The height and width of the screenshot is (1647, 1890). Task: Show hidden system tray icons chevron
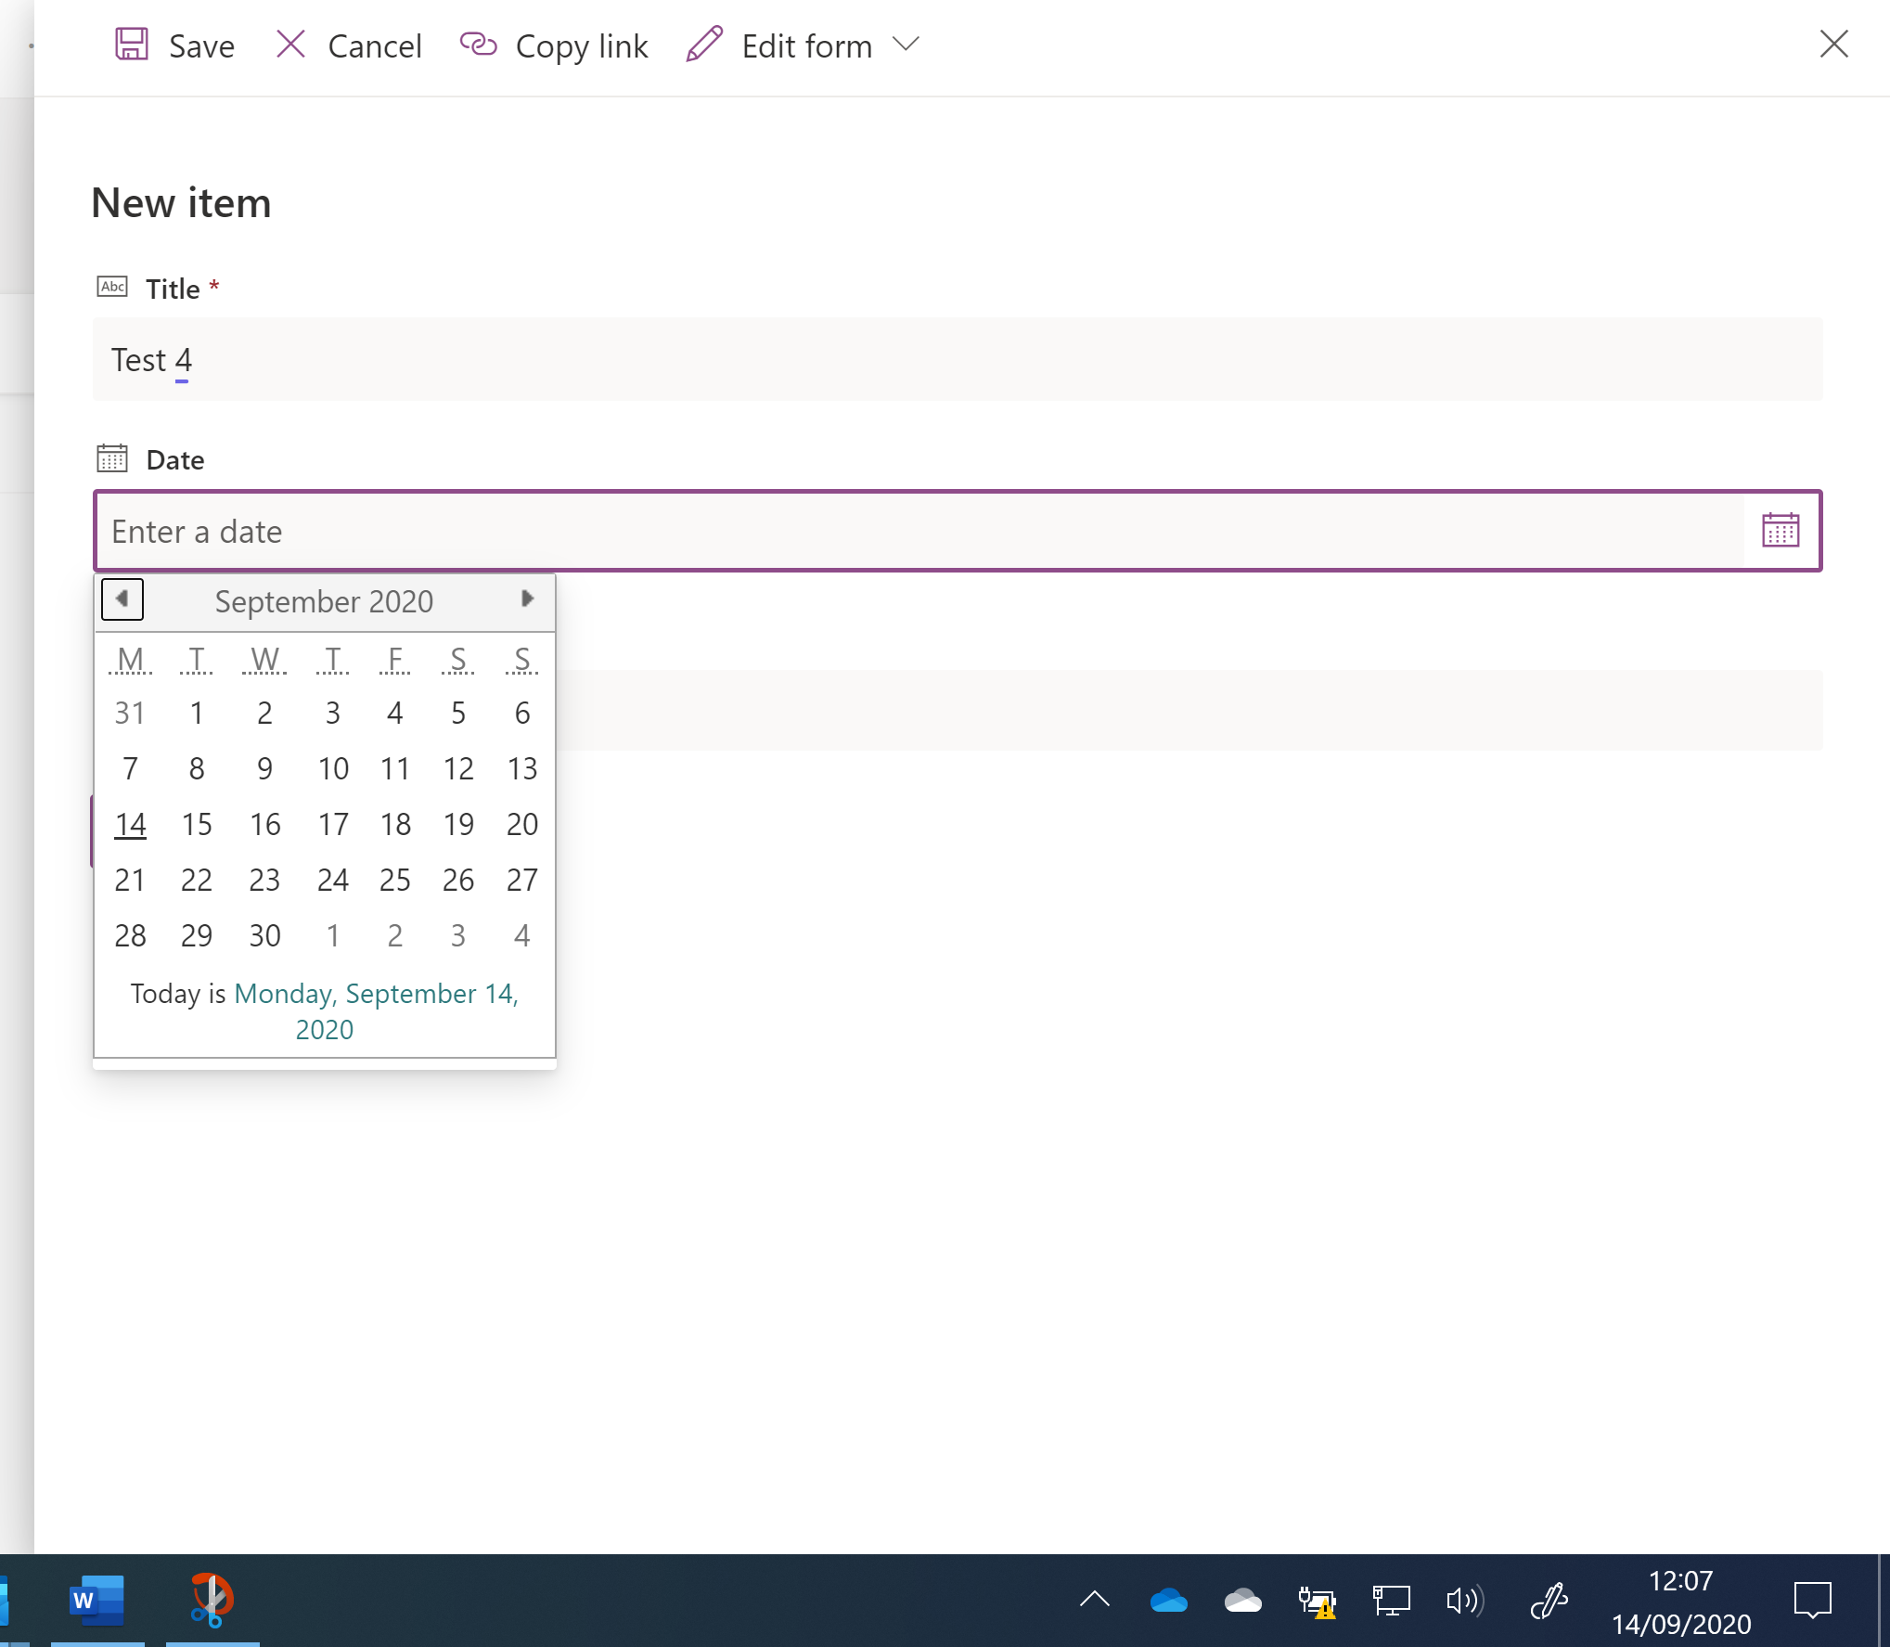[x=1095, y=1599]
